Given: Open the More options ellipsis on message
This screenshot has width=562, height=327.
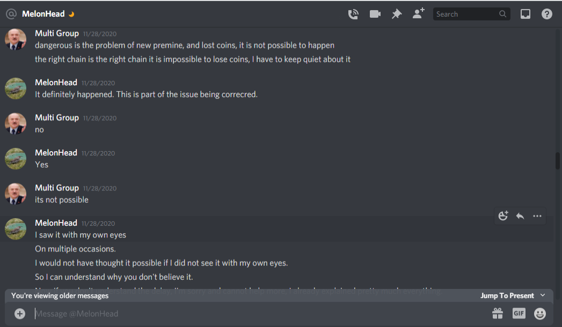Looking at the screenshot, I should tap(537, 216).
